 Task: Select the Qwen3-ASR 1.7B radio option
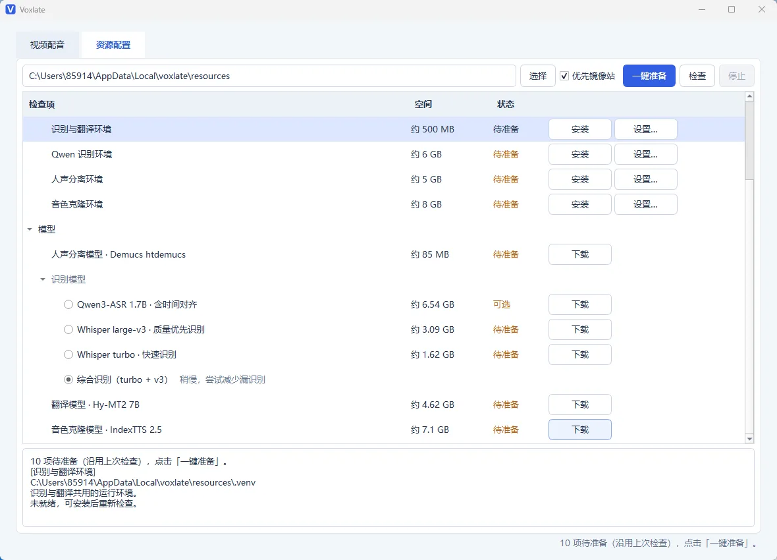point(68,304)
